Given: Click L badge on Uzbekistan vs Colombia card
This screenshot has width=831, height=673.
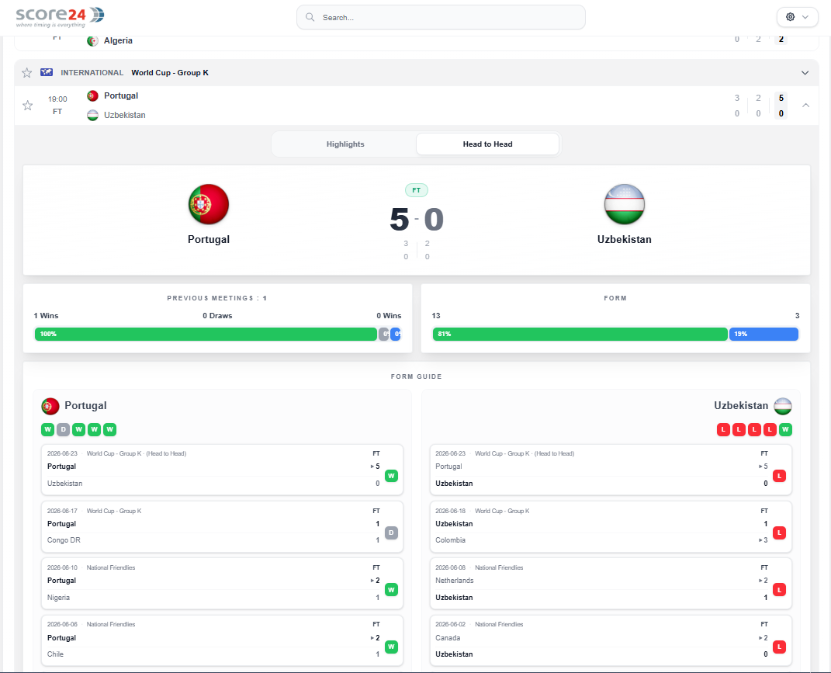Looking at the screenshot, I should [779, 533].
